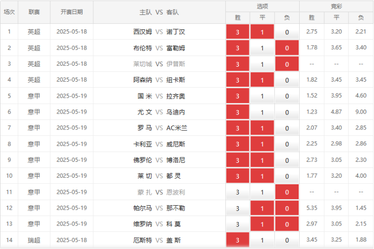Click home team name 西汉姆
The width and height of the screenshot is (374, 249).
pyautogui.click(x=143, y=32)
